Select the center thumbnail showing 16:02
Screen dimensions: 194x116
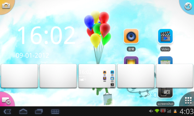click(97, 76)
